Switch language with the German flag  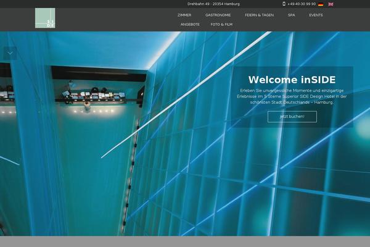(321, 4)
